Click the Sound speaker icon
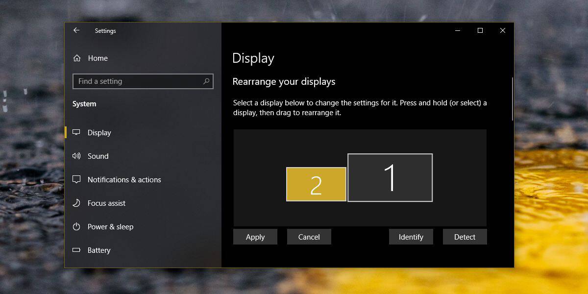This screenshot has width=588, height=294. pos(76,156)
